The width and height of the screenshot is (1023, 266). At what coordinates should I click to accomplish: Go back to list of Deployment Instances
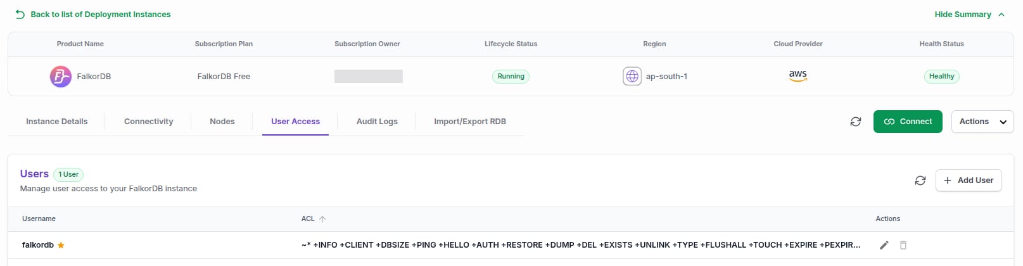[100, 14]
